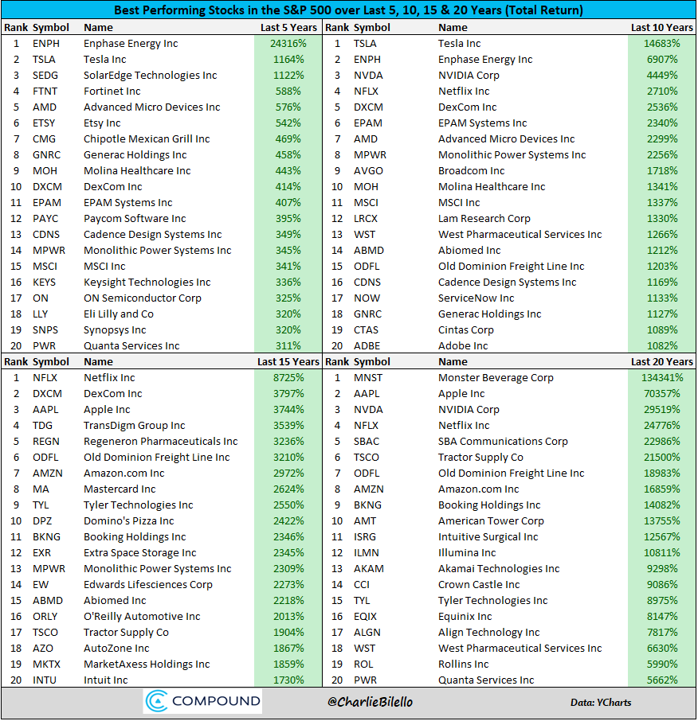
Task: Click the MNST symbol cell
Action: (368, 378)
